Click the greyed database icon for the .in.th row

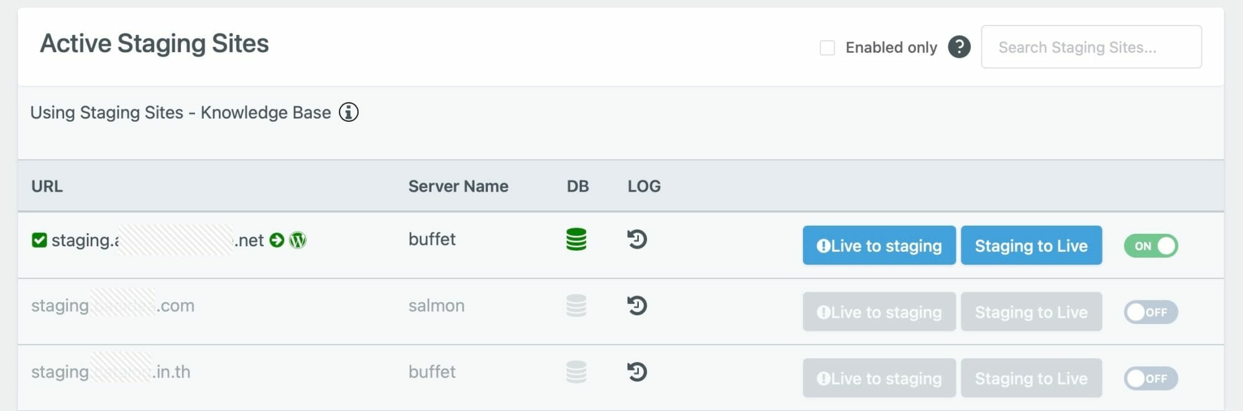tap(576, 372)
